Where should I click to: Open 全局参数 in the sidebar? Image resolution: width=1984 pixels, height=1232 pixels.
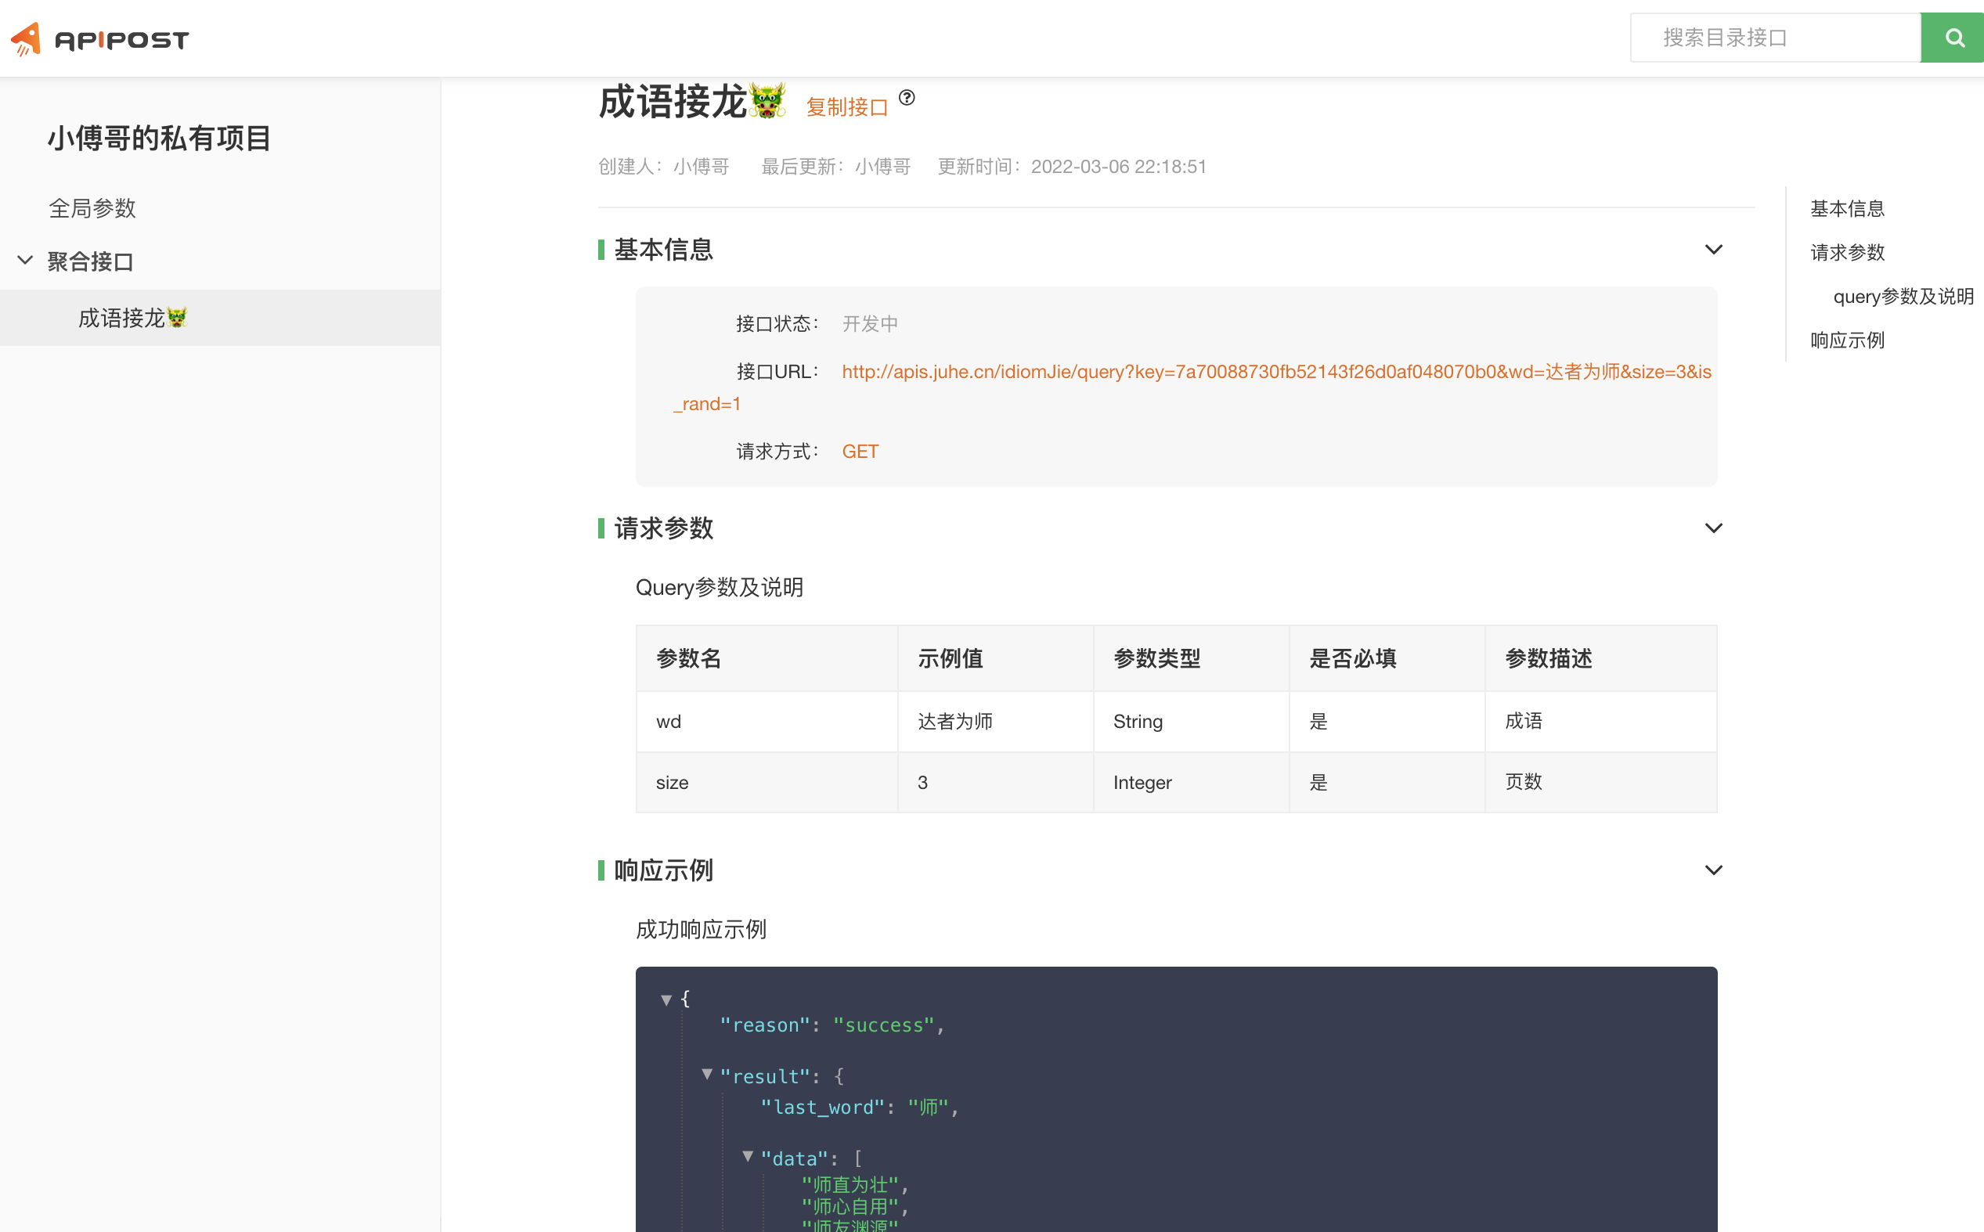point(92,207)
